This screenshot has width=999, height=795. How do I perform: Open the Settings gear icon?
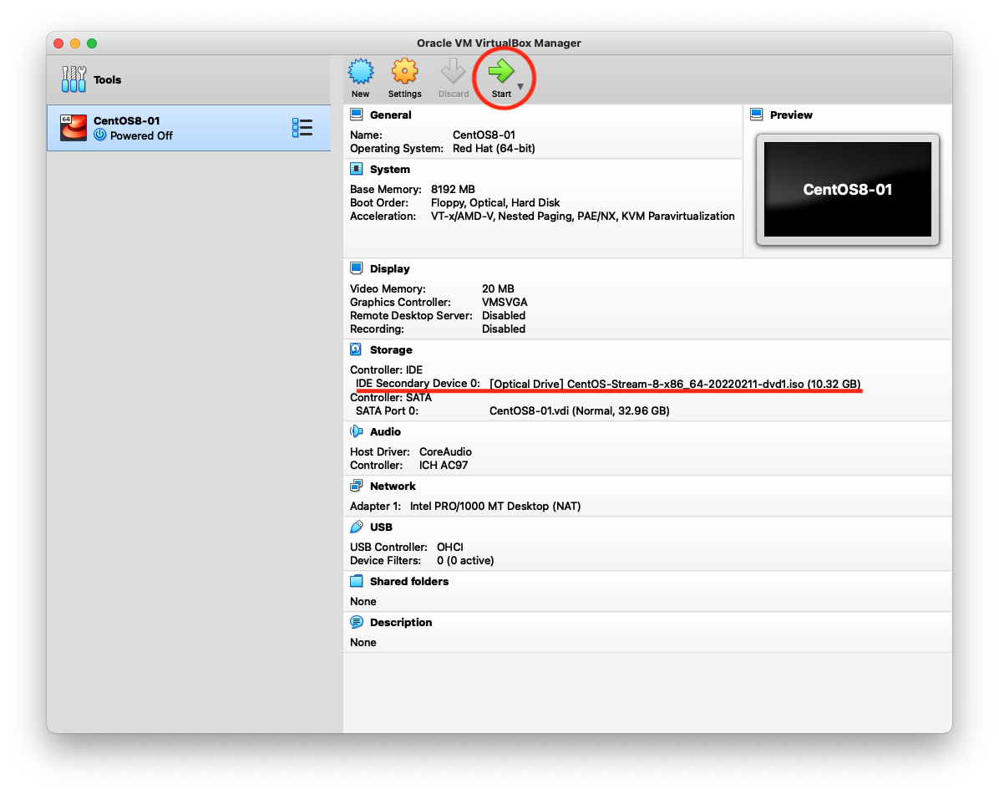coord(404,71)
